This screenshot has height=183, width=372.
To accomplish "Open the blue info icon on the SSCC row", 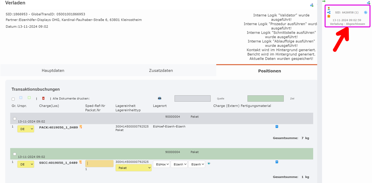I will 277,162.
